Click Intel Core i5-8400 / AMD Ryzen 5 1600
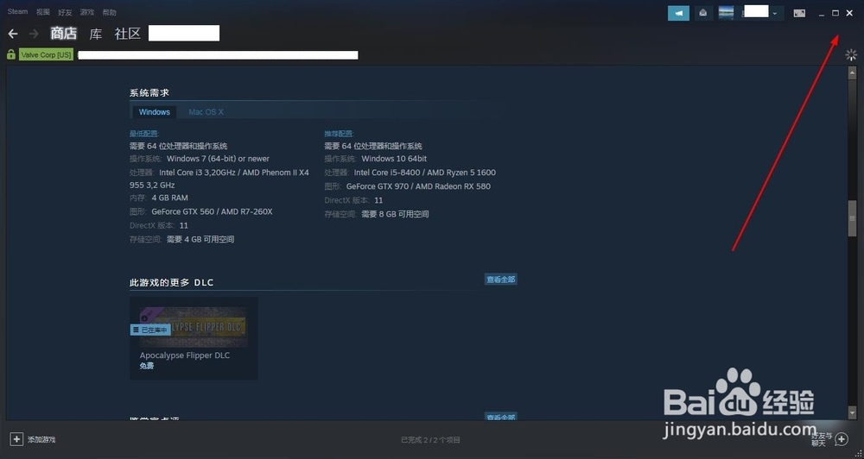The image size is (864, 459). (425, 173)
